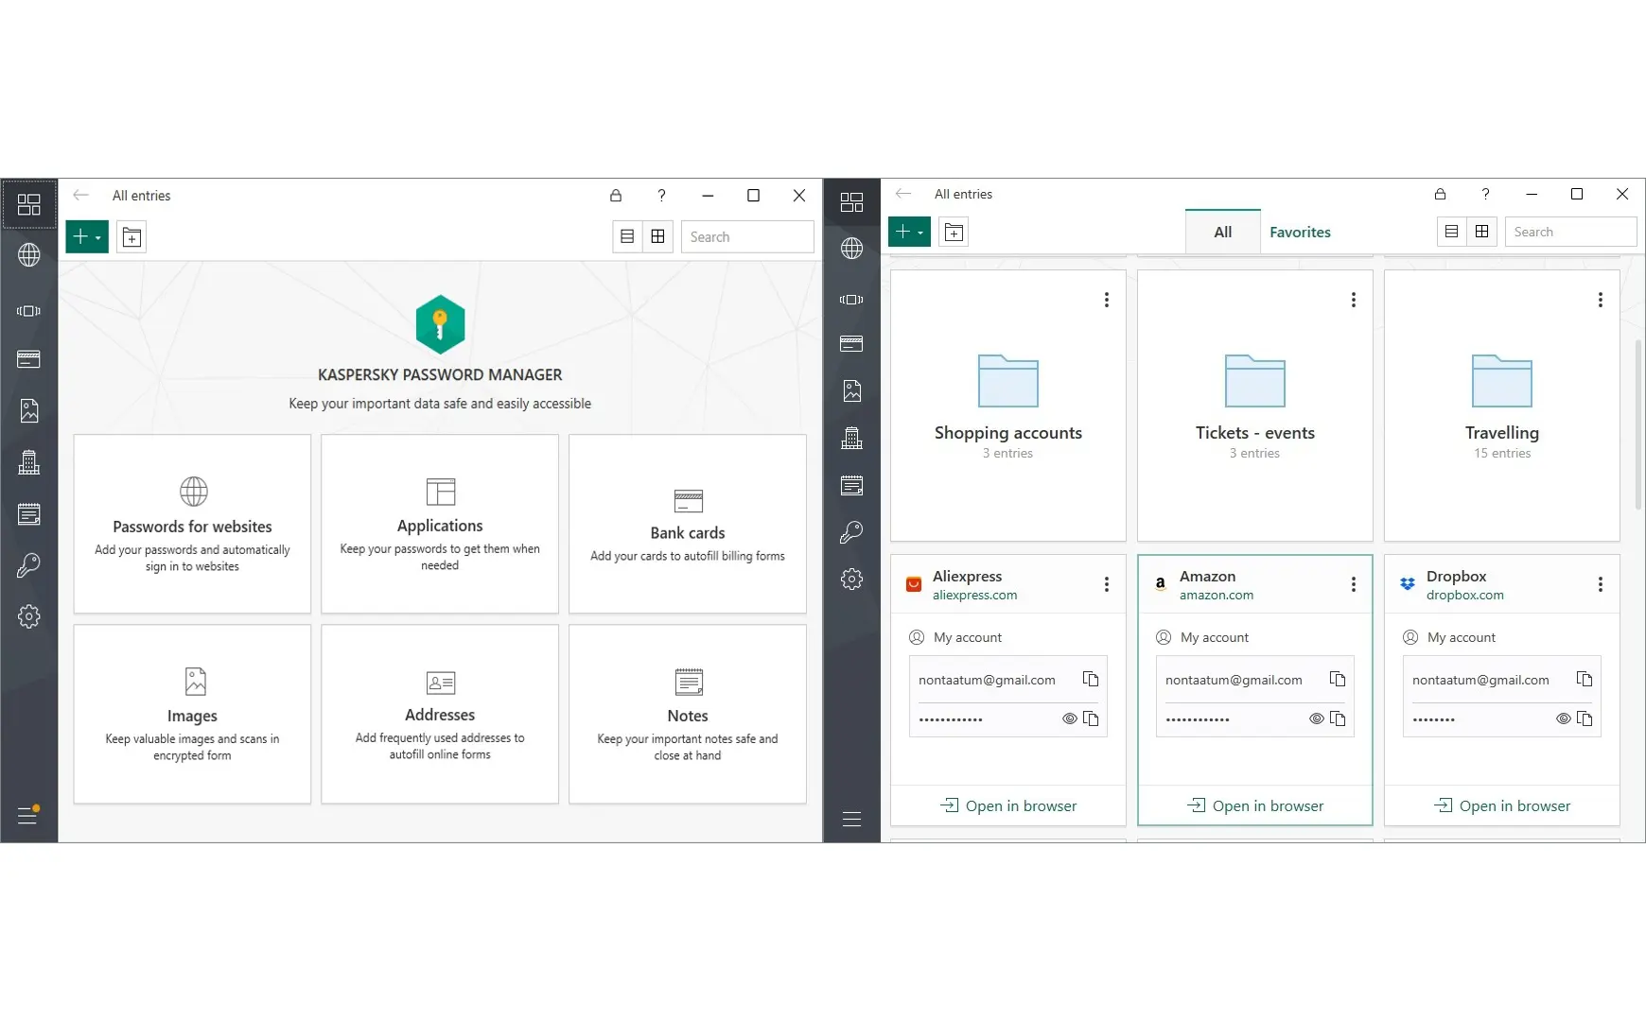Click Open in browser for Amazon
Viewport: 1646px width, 1021px height.
pos(1254,805)
